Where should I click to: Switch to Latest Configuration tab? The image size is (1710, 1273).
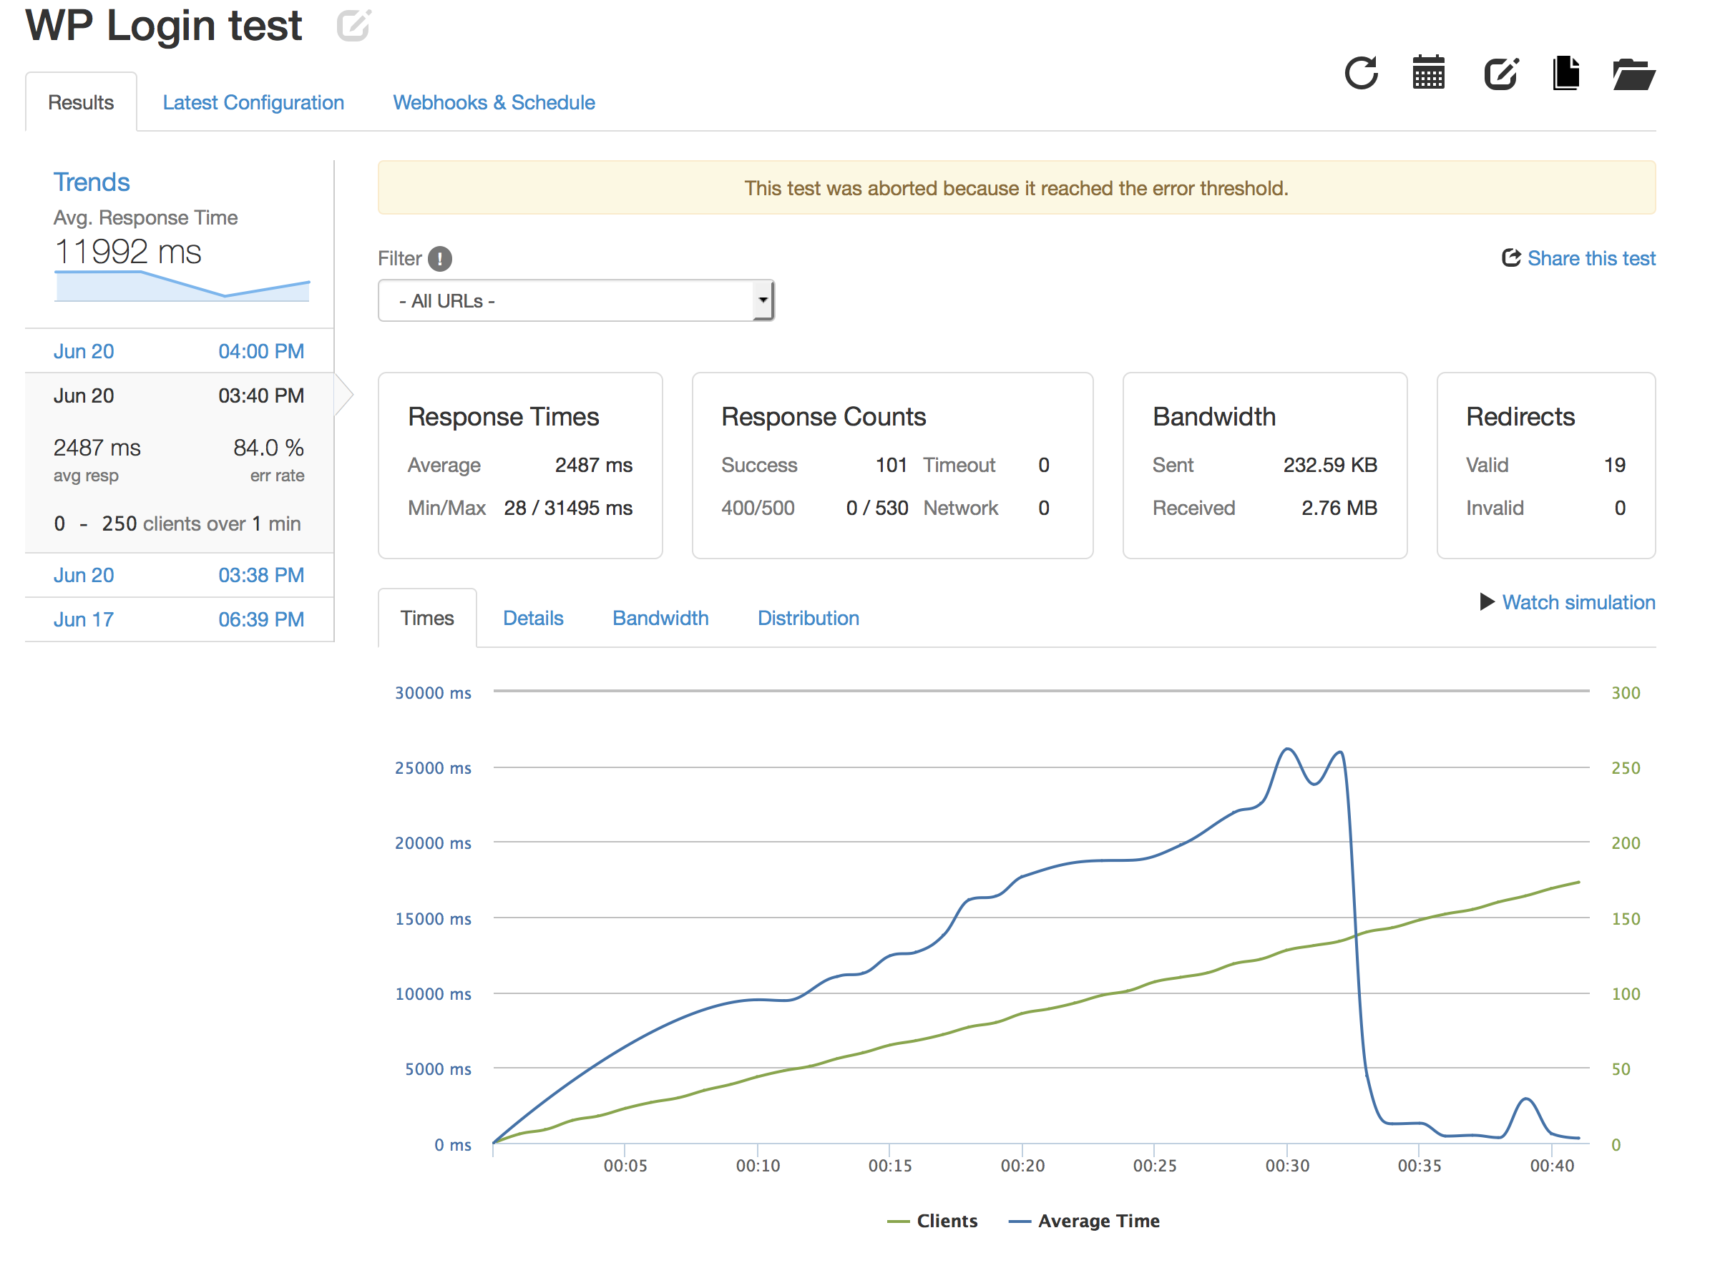pyautogui.click(x=253, y=102)
